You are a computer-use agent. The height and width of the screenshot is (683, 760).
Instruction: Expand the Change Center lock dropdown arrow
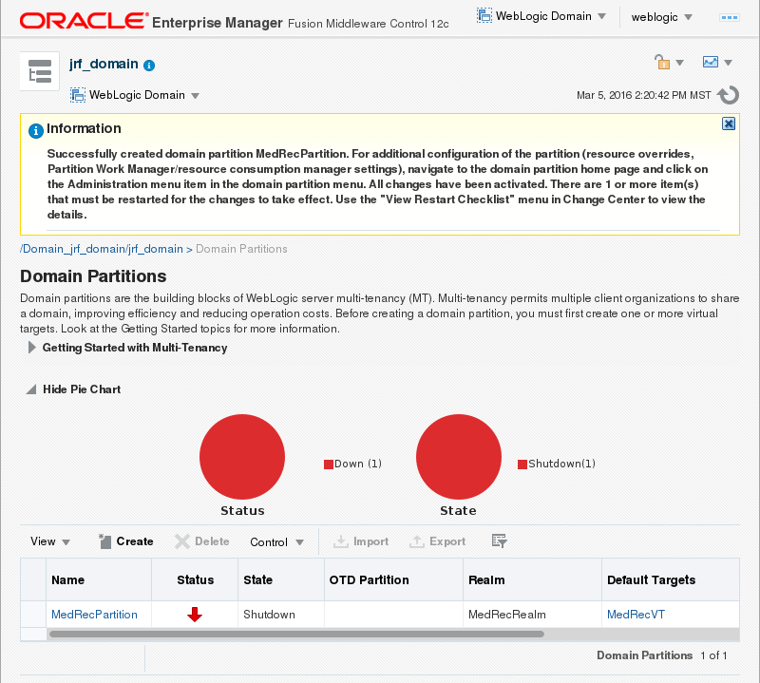pos(679,63)
